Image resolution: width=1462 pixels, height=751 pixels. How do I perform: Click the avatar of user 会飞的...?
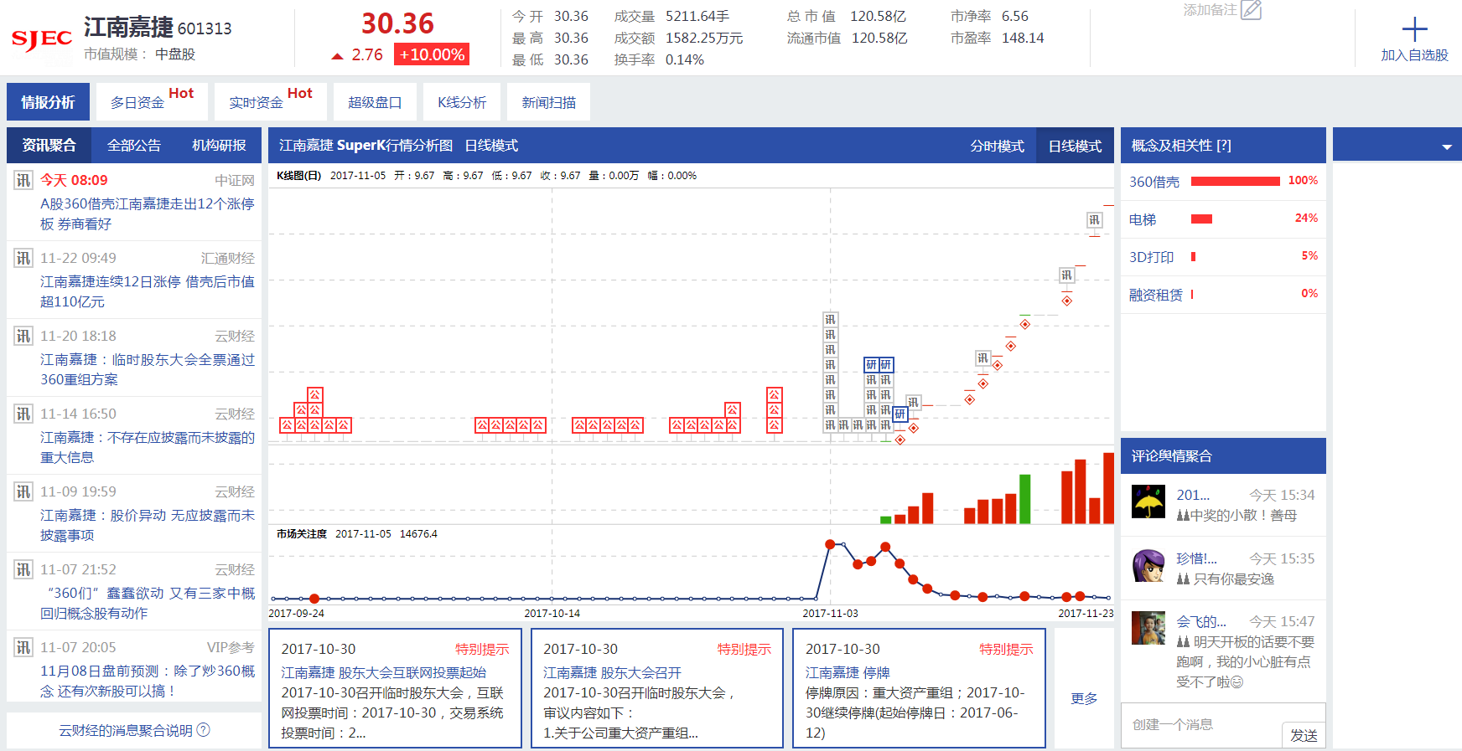tap(1148, 628)
